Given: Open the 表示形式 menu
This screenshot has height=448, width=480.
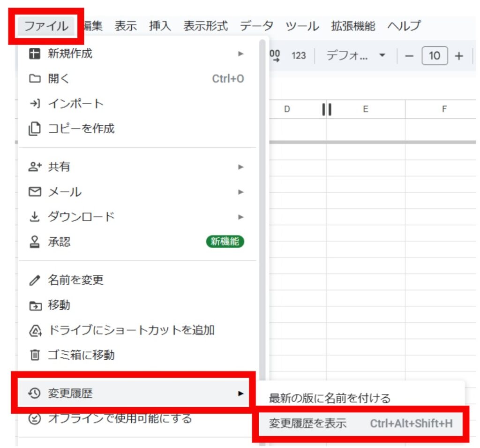Looking at the screenshot, I should (x=205, y=26).
